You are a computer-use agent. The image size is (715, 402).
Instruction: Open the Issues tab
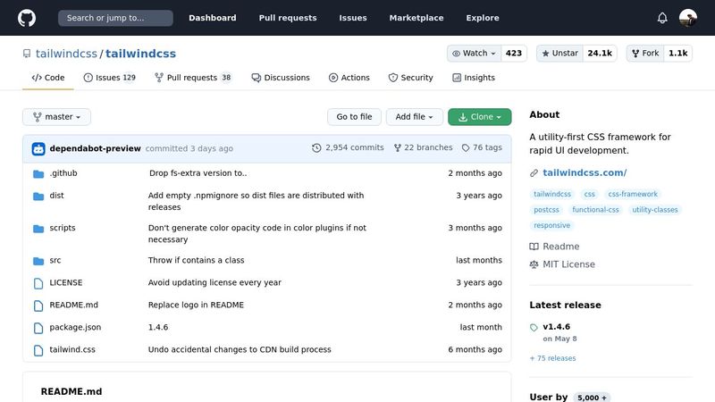point(109,78)
